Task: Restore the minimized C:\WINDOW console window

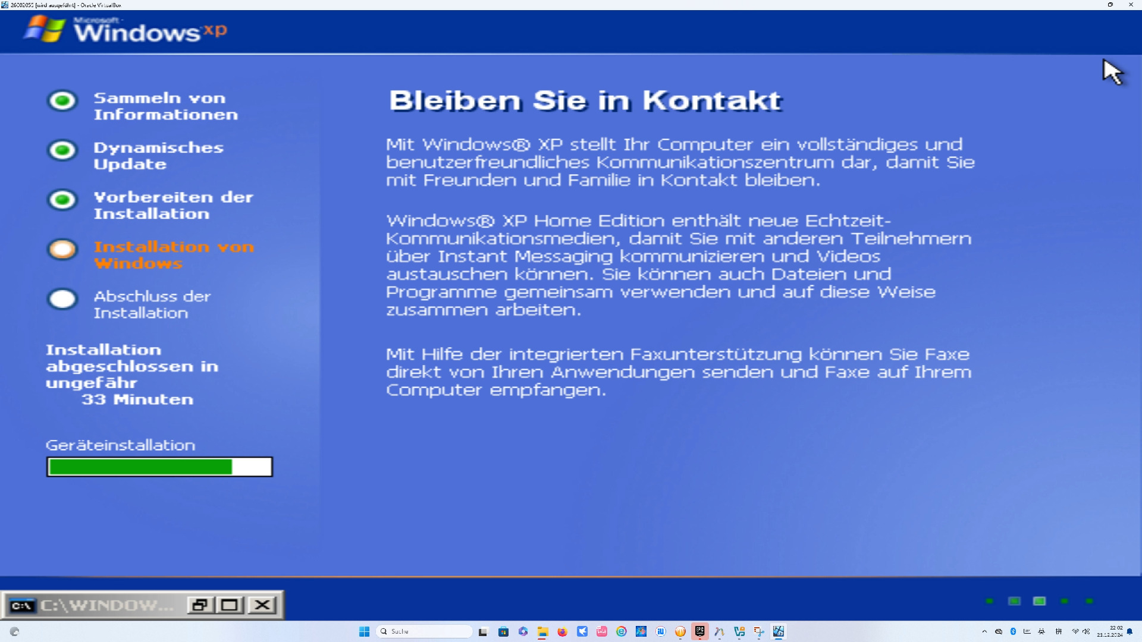Action: (x=200, y=605)
